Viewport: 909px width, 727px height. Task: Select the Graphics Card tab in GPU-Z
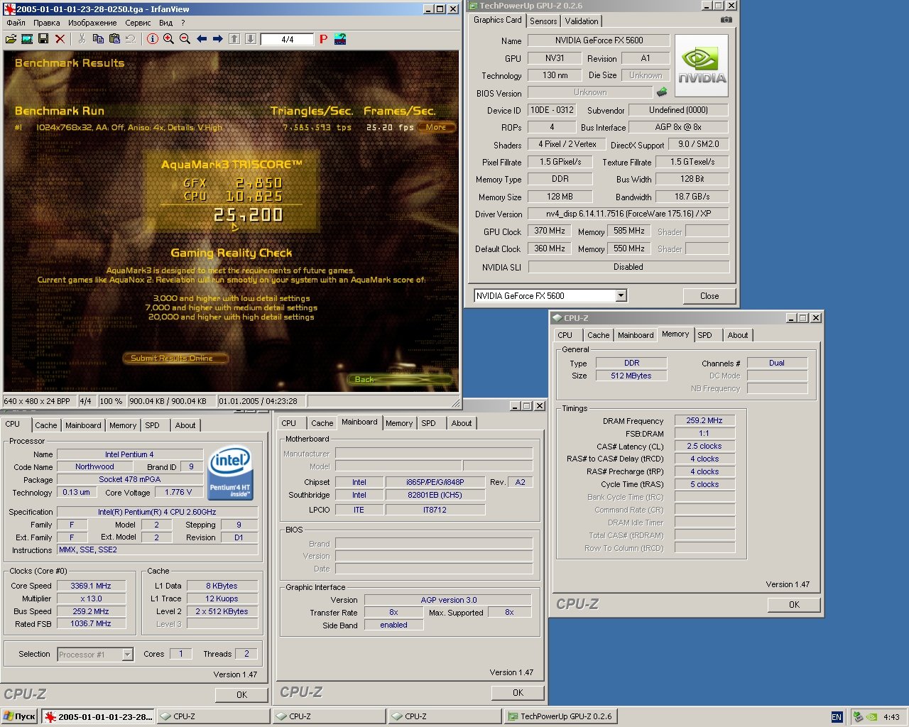point(498,20)
